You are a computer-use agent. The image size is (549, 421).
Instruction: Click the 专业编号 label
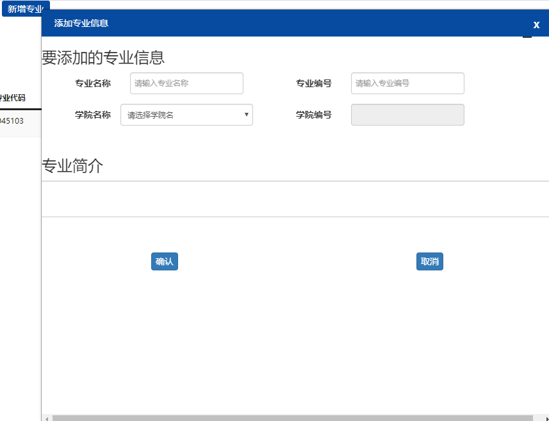point(314,83)
